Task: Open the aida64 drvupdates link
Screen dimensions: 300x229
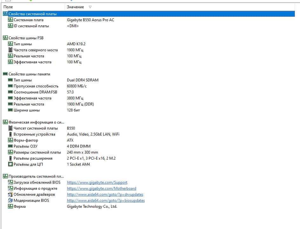Action: coord(105,194)
